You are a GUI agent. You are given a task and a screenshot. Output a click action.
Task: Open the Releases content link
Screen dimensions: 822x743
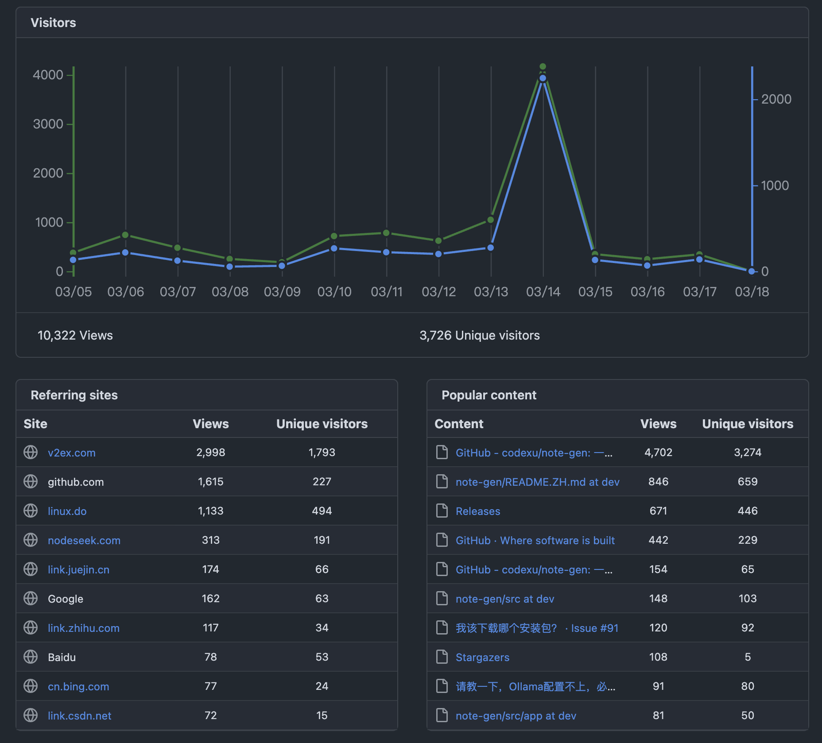477,511
